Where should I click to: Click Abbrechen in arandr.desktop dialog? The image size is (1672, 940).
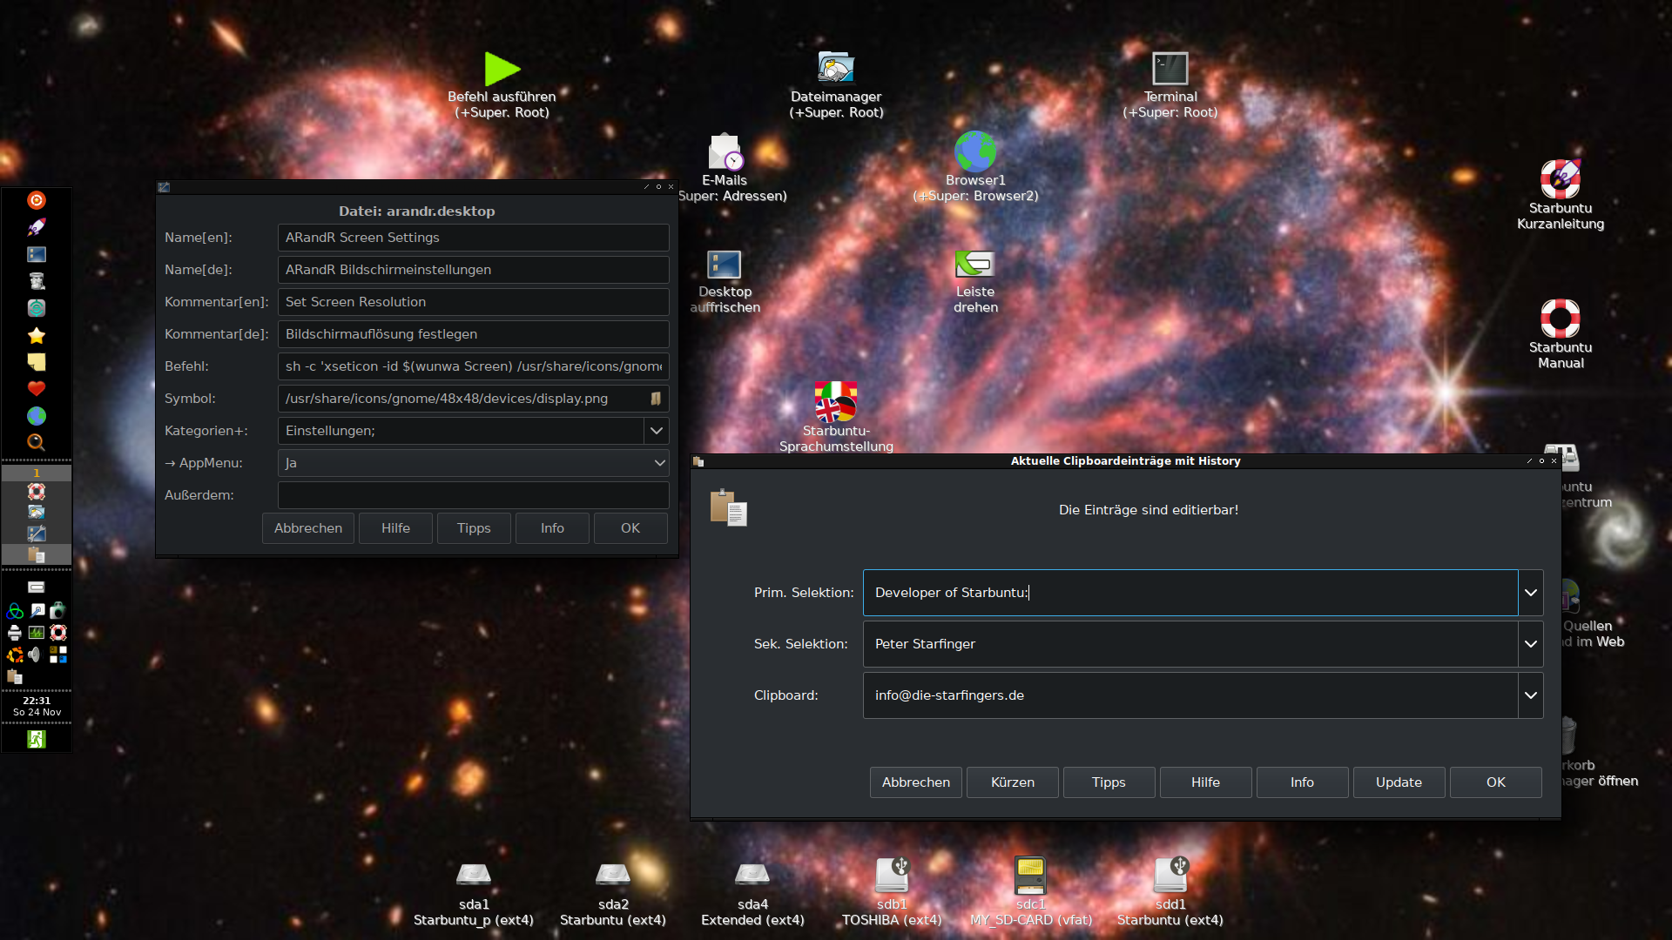[x=308, y=528]
